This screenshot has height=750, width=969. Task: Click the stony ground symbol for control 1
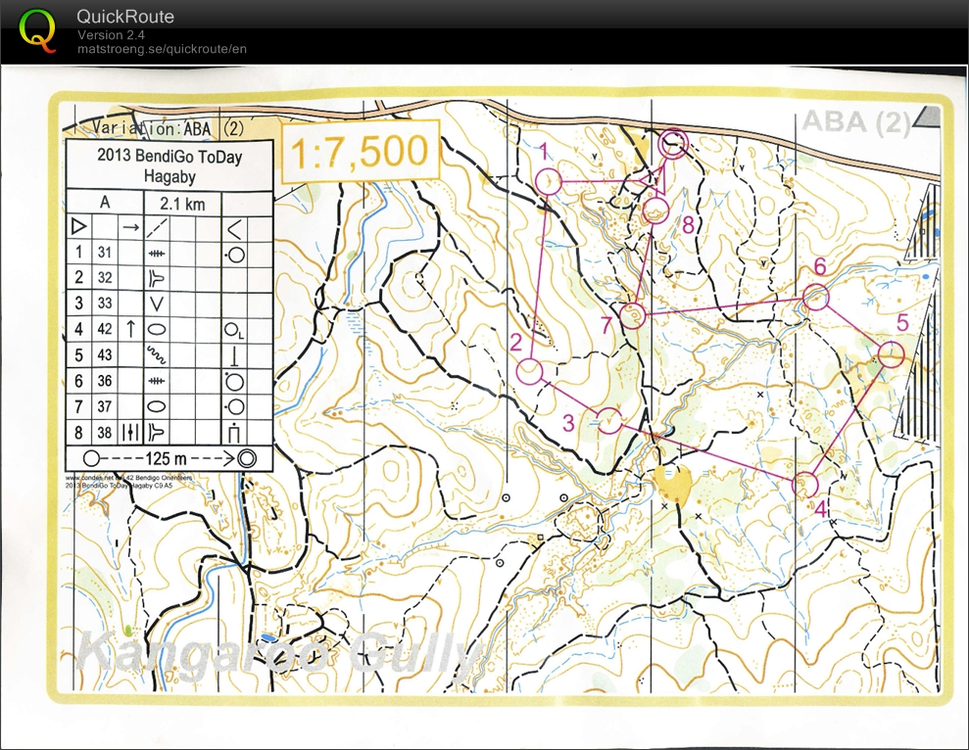(159, 253)
